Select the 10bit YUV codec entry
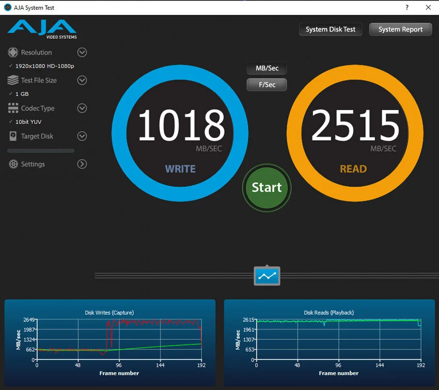 28,122
